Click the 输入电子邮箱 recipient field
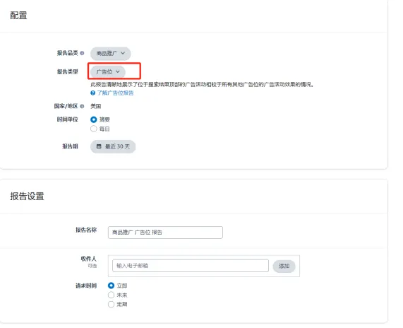The image size is (403, 328). point(191,265)
